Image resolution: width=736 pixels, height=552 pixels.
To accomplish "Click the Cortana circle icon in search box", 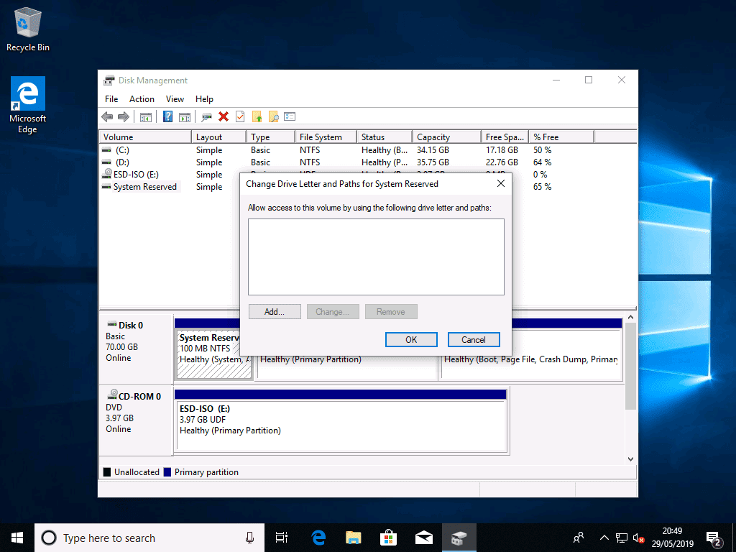I will coord(49,538).
